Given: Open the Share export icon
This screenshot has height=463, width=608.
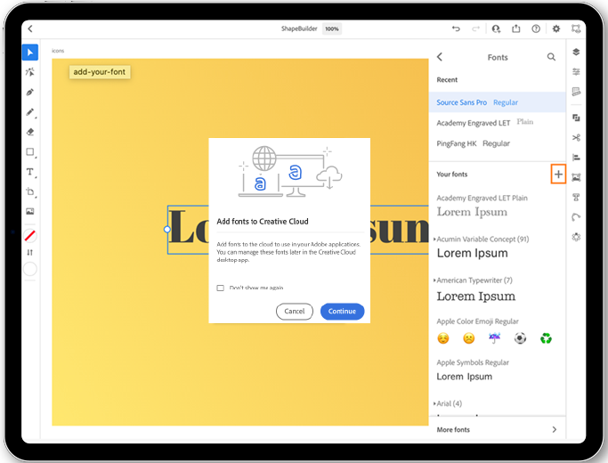Looking at the screenshot, I should pyautogui.click(x=515, y=28).
